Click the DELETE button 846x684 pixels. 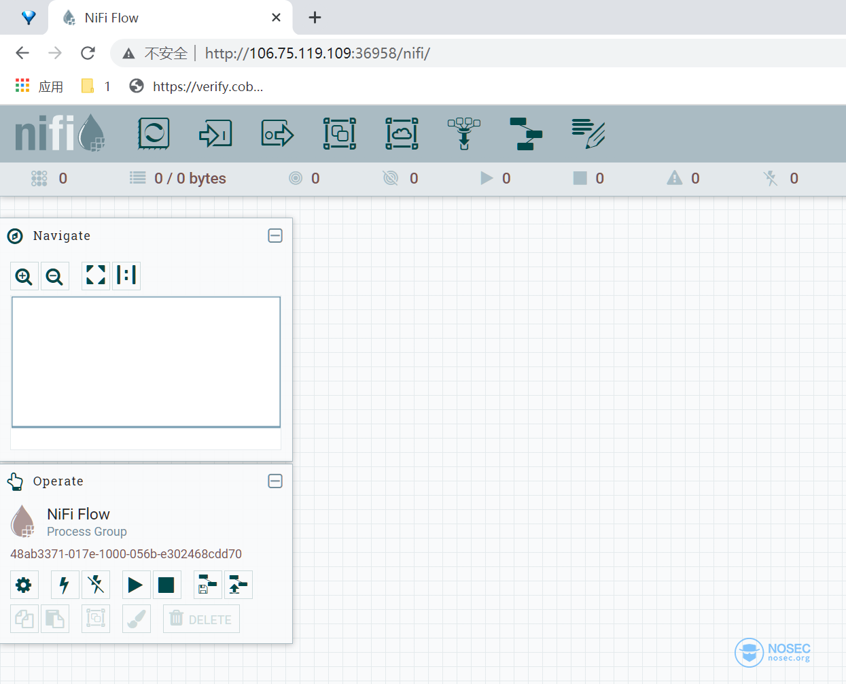[201, 619]
